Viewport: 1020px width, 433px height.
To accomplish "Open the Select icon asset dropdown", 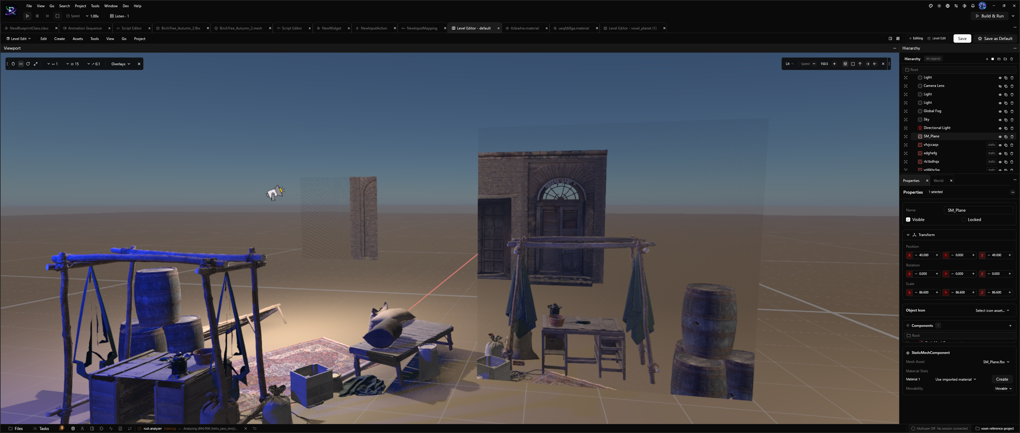I will [x=992, y=310].
